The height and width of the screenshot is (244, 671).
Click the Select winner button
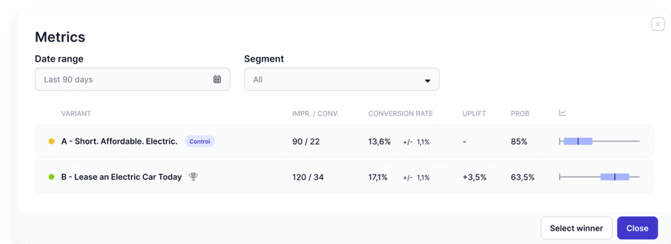[576, 228]
